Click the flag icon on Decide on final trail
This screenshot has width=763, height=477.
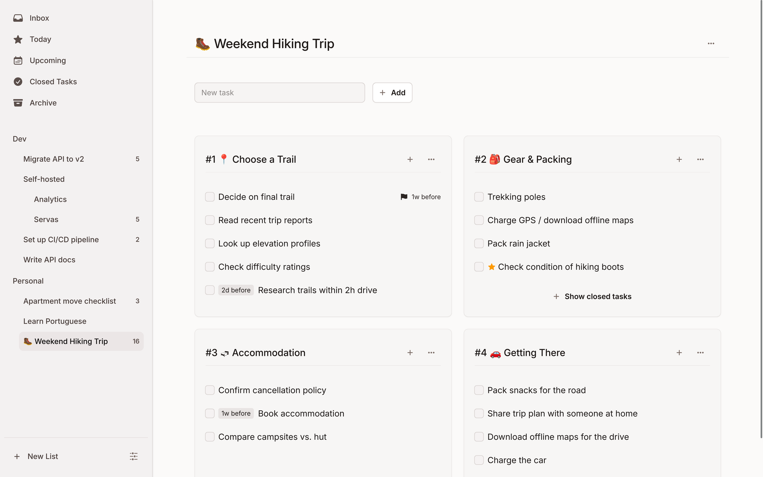pyautogui.click(x=403, y=197)
